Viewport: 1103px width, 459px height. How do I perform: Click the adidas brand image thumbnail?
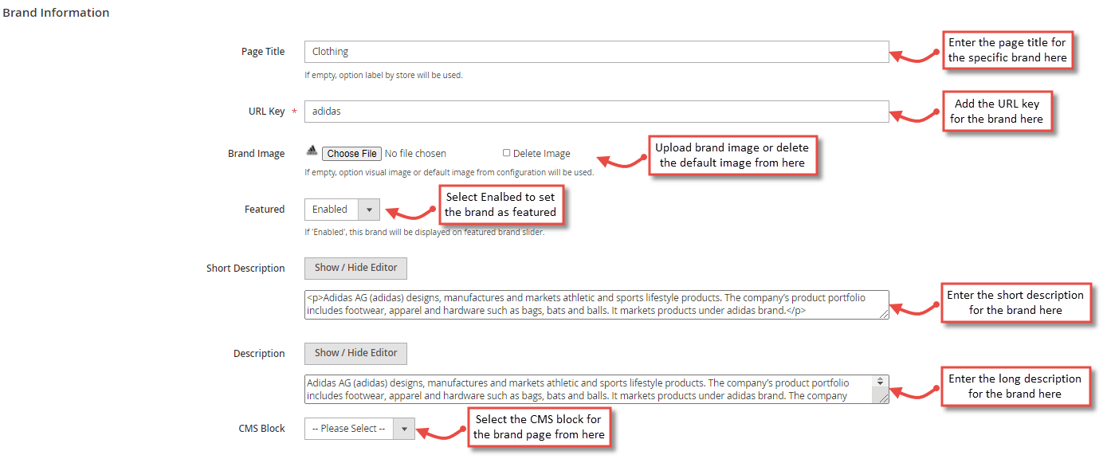point(312,151)
